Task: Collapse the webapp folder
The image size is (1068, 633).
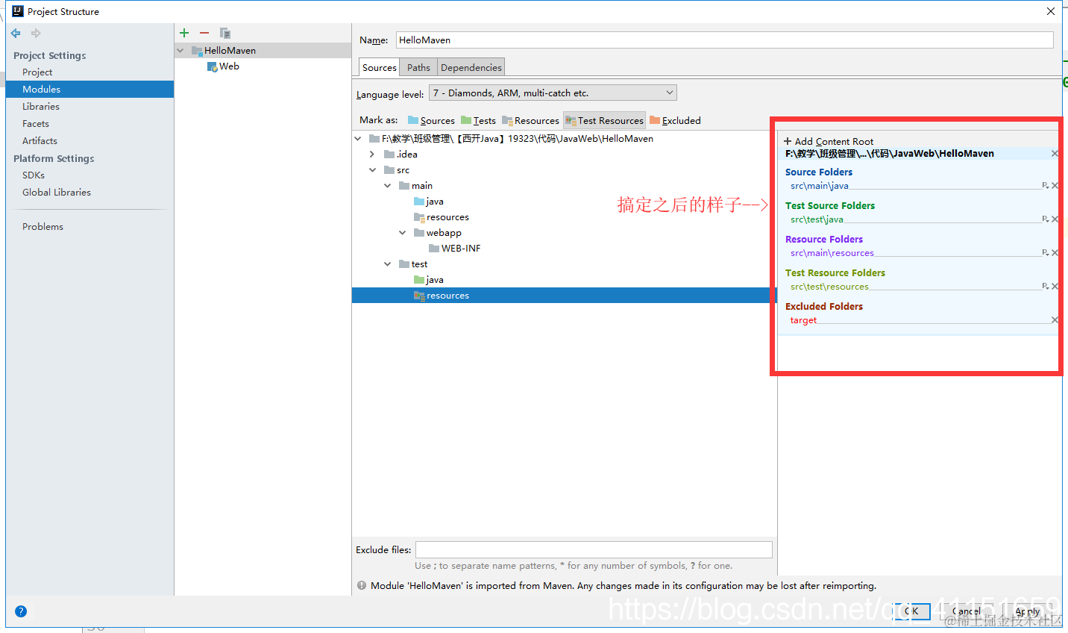Action: (402, 233)
